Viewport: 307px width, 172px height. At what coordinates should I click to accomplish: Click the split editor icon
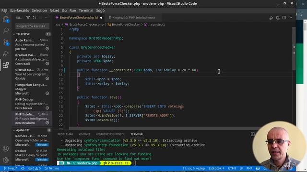[284, 18]
